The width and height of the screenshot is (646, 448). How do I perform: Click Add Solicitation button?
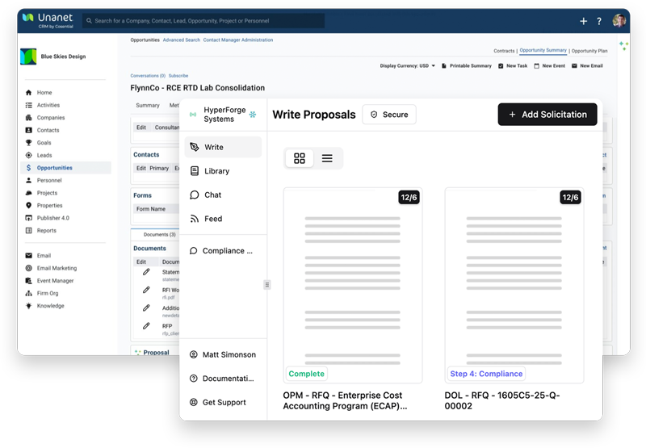tap(547, 115)
